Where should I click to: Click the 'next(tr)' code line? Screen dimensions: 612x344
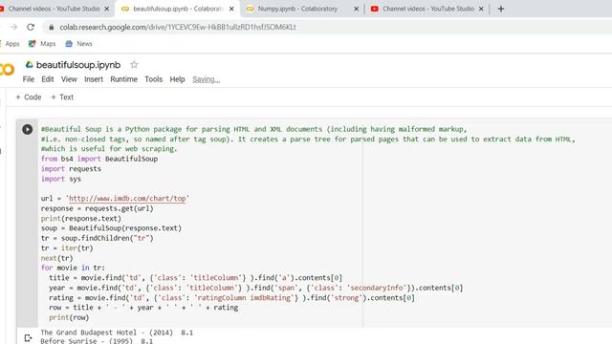pyautogui.click(x=57, y=258)
